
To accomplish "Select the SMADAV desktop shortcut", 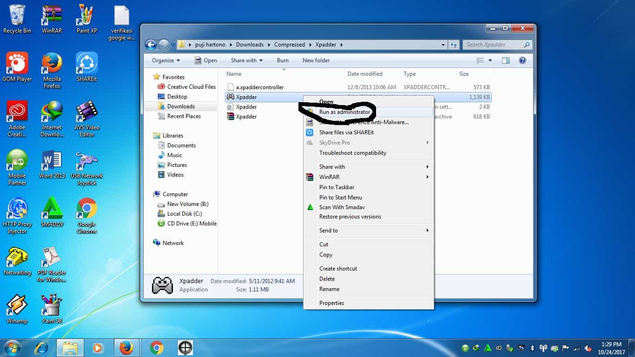I will tap(52, 212).
